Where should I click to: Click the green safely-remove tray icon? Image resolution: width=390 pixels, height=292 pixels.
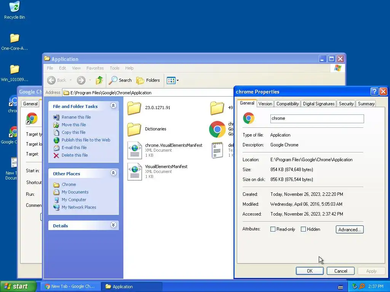click(x=355, y=287)
